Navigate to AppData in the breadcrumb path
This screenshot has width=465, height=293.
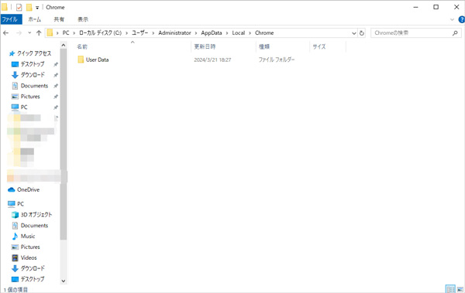(211, 32)
